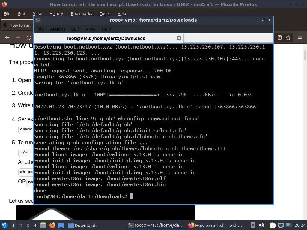Open Firefox Edit menu

click(22, 13)
